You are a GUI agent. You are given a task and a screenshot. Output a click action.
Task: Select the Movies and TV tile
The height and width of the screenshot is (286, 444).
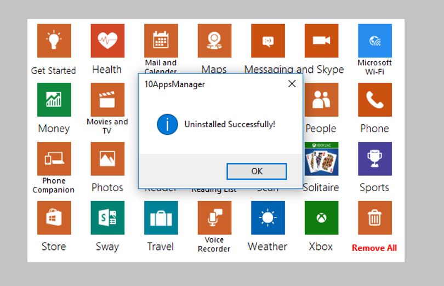(107, 100)
